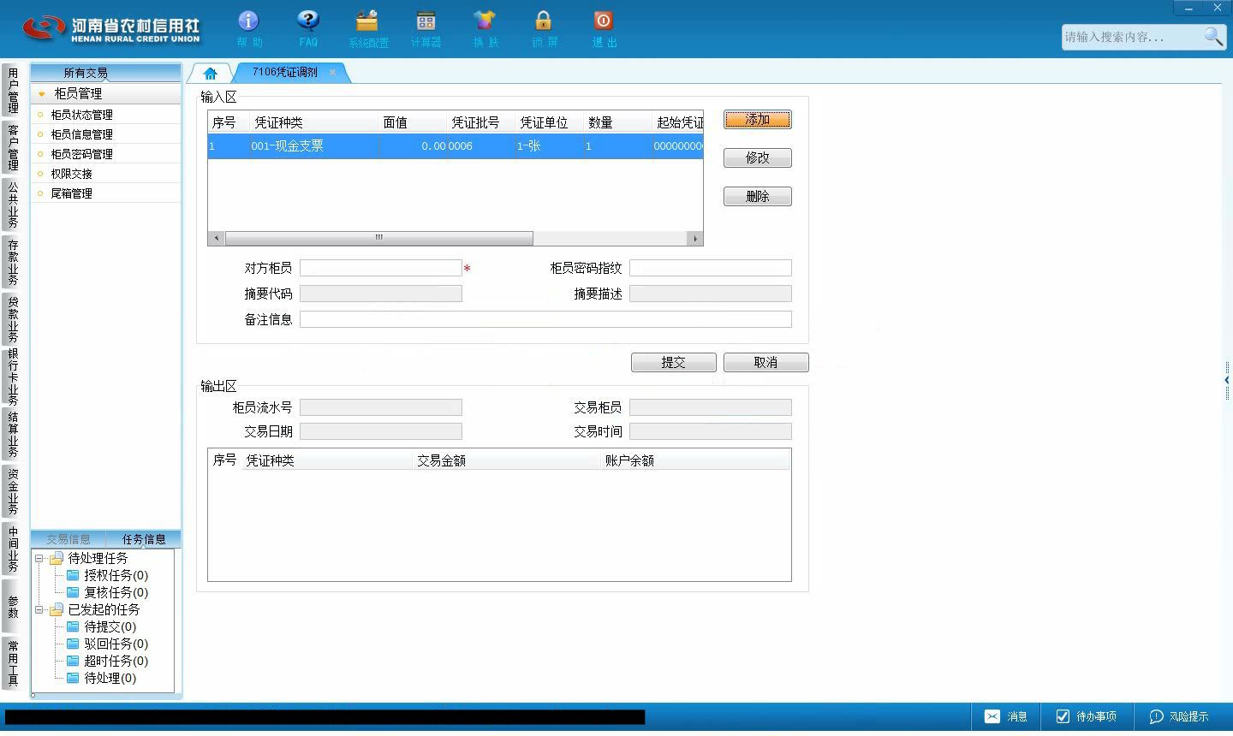Open 待办事项 to-do items in status bar

point(1086,716)
